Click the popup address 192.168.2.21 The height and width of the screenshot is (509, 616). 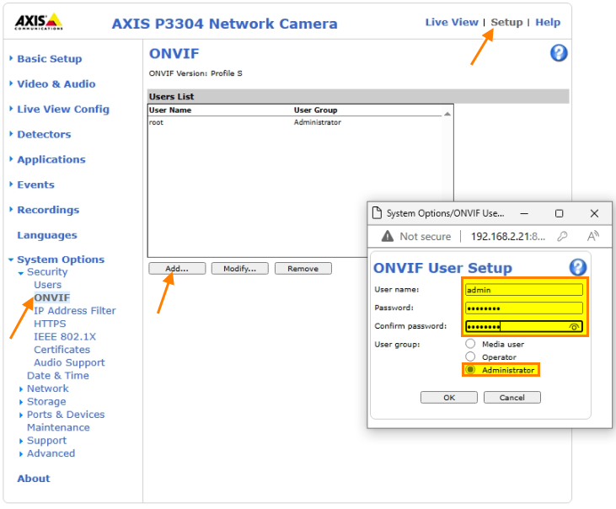click(x=508, y=236)
